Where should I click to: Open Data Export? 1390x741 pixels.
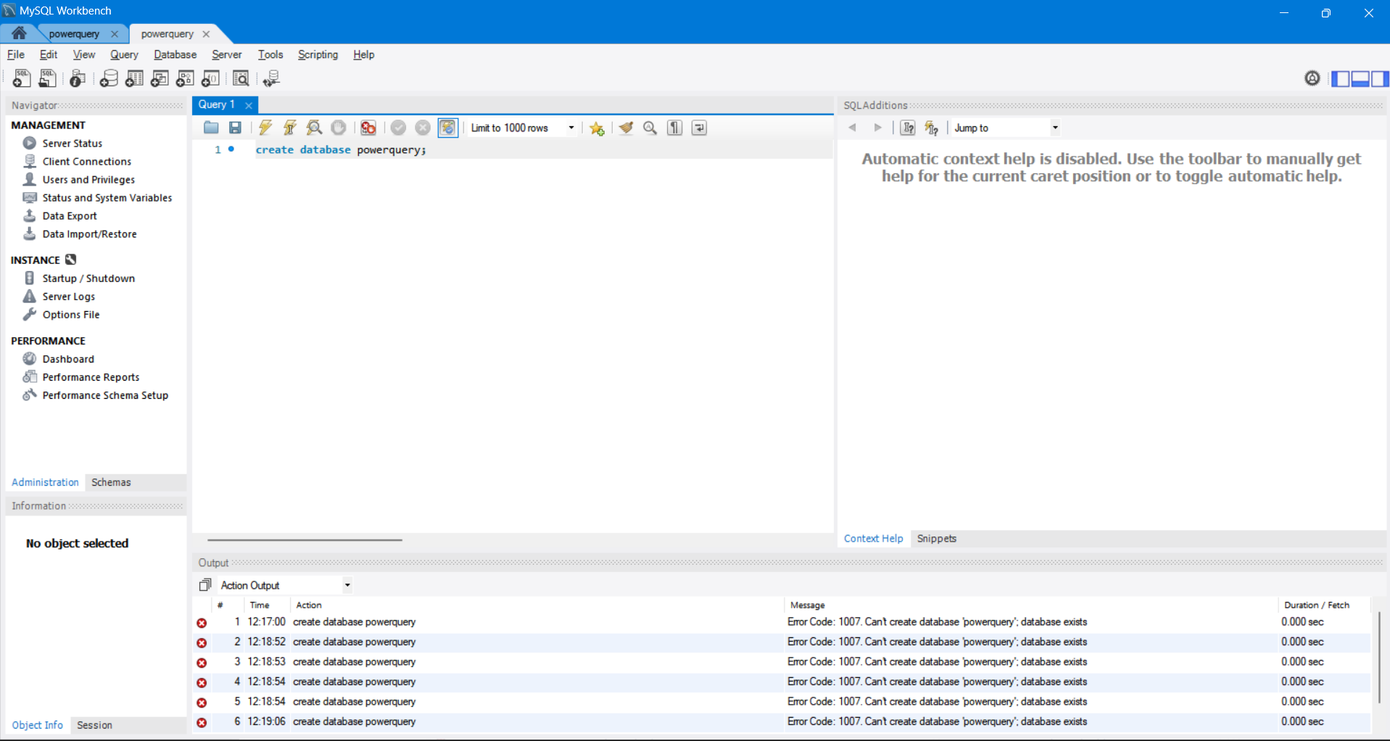[69, 216]
